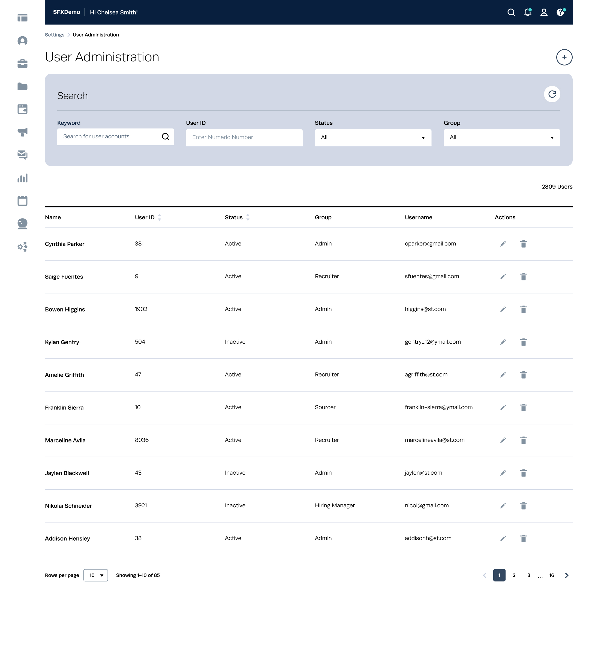589x653 pixels.
Task: Jump to page 16 in pagination
Action: tap(551, 575)
